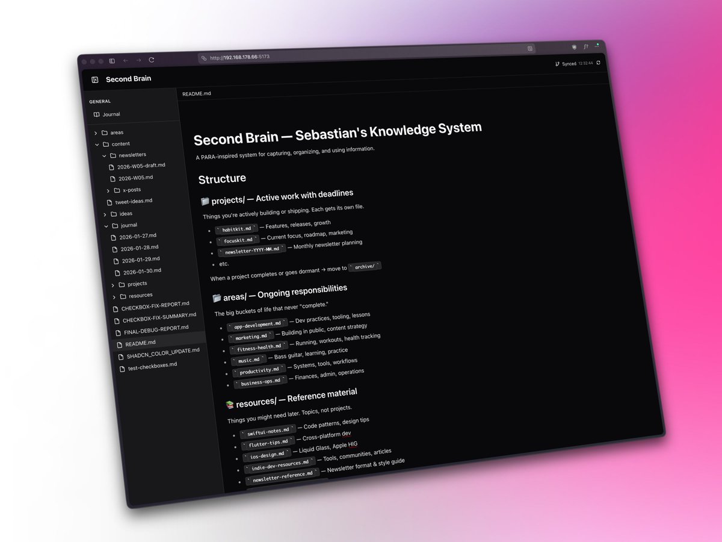Image resolution: width=722 pixels, height=542 pixels.
Task: Focus the address bar showing 192.168.178.66
Action: pos(367,52)
